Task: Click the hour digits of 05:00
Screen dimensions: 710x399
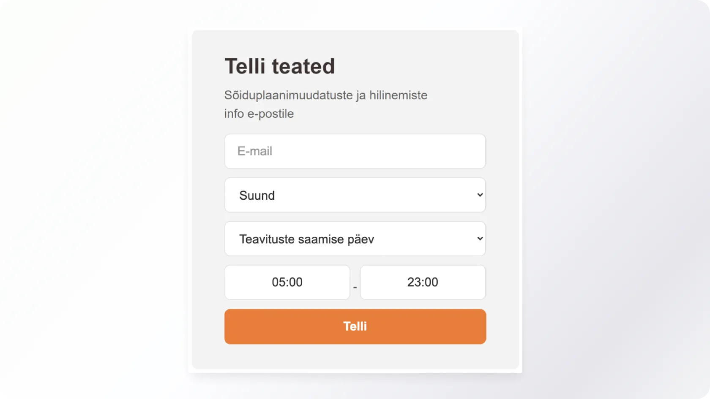Action: point(278,282)
